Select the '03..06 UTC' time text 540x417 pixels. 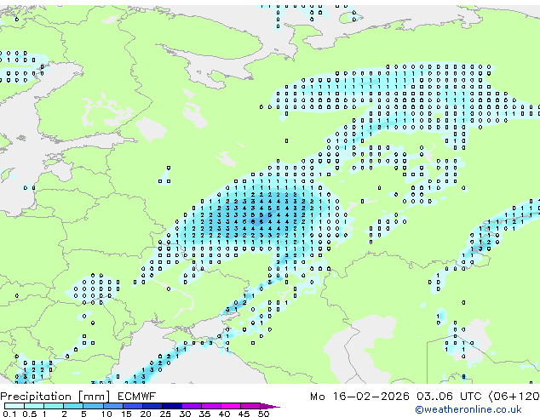coord(449,397)
